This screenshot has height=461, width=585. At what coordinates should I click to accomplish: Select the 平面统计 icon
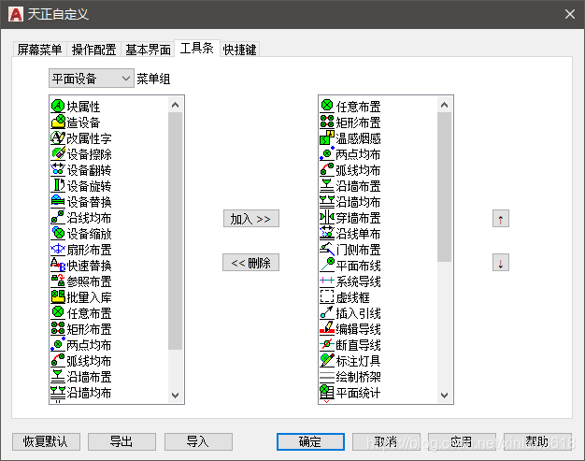click(327, 393)
